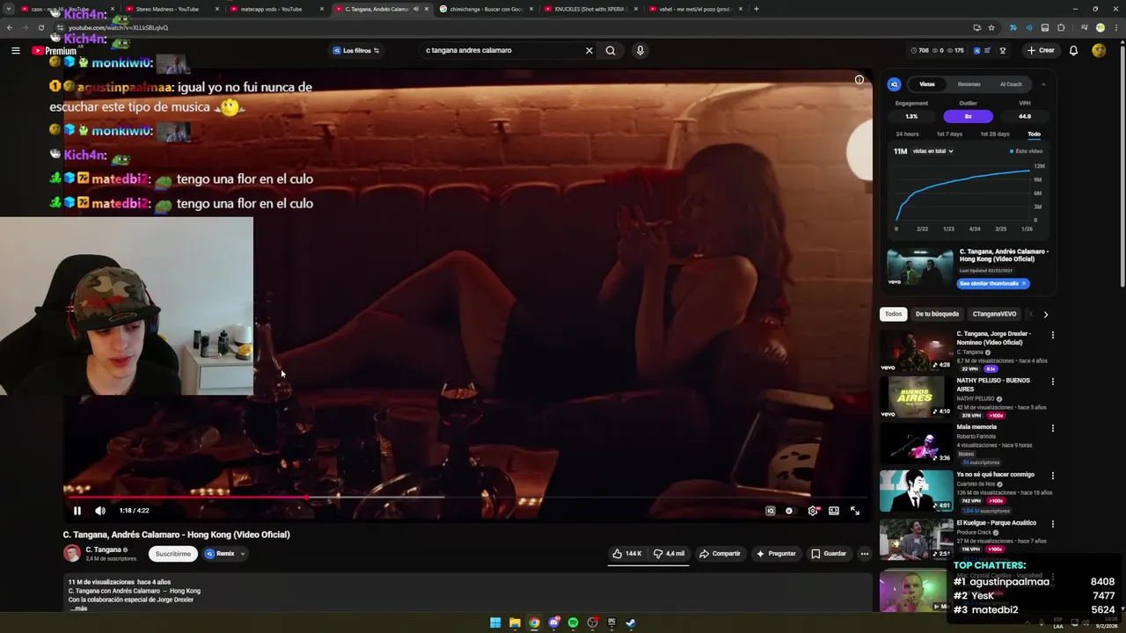Open options for Buenos Aires video
1126x633 pixels.
[1052, 382]
